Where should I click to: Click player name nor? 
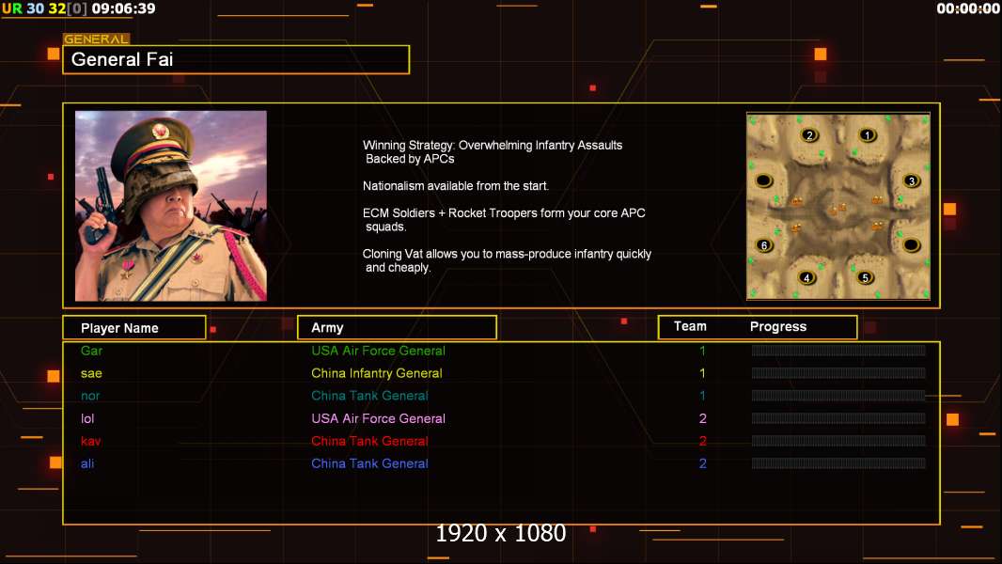point(90,396)
